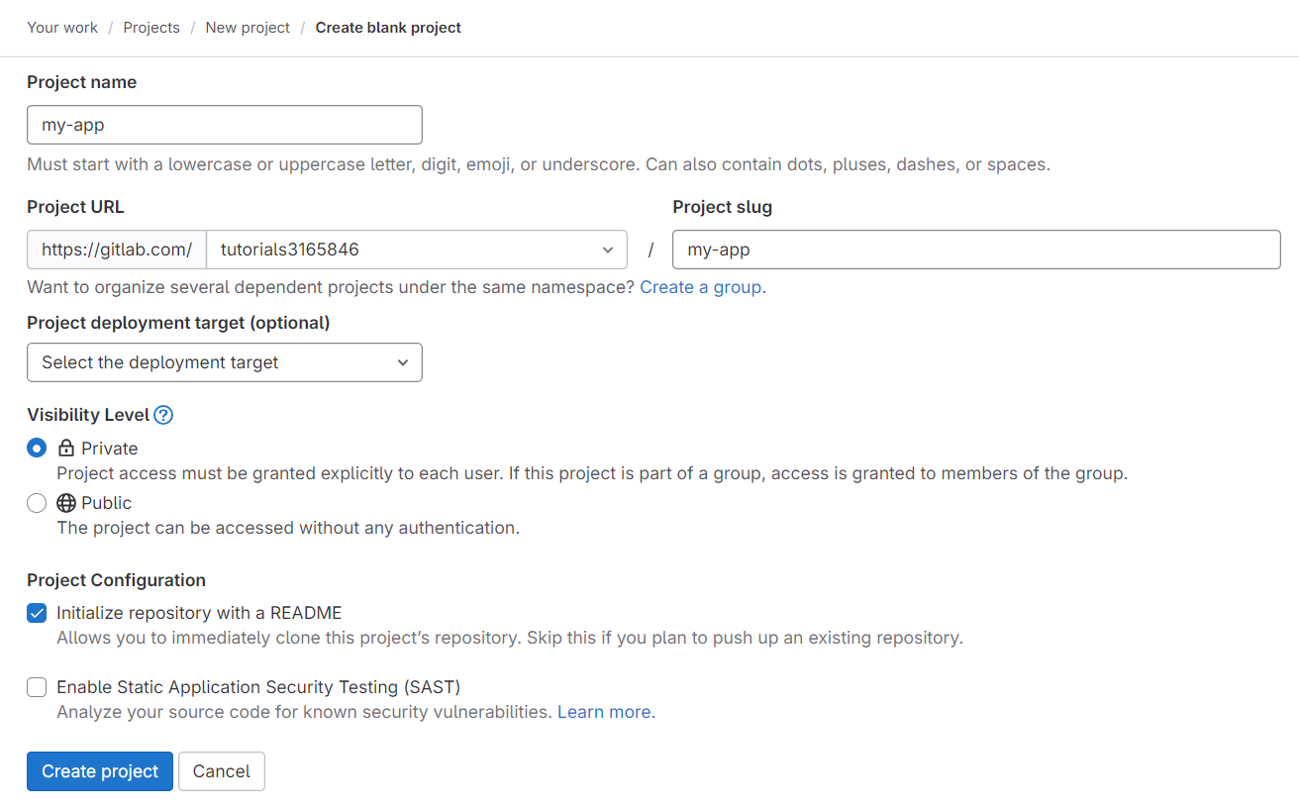The height and width of the screenshot is (808, 1299).
Task: Click the Visibility Level help icon
Action: (162, 415)
